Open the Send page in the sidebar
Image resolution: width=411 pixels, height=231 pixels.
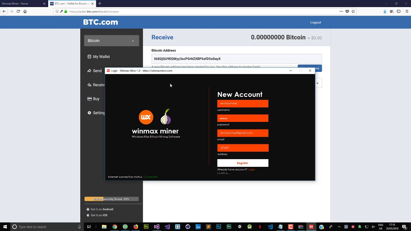pos(94,71)
